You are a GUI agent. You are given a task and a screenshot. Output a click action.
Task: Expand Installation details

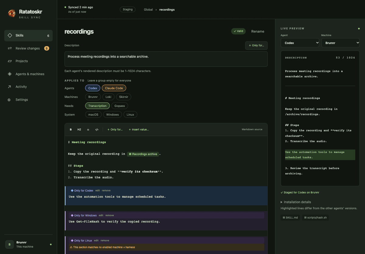[296, 202]
